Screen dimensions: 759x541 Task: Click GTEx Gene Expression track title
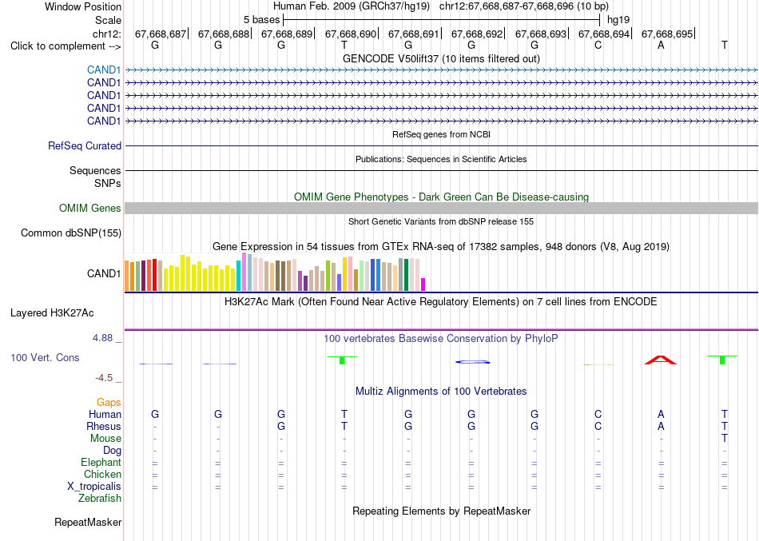coord(441,246)
